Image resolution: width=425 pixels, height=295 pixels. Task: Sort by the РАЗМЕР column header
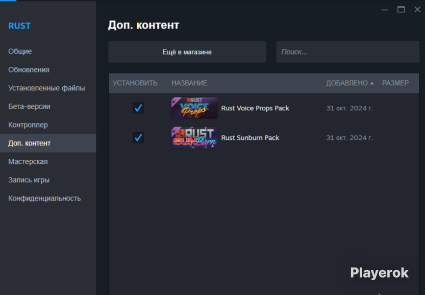395,83
